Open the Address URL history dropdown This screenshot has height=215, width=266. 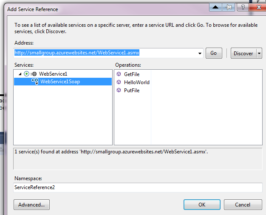(200, 53)
